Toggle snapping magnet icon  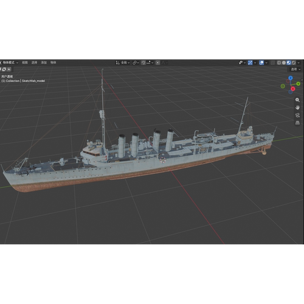pyautogui.click(x=143, y=63)
